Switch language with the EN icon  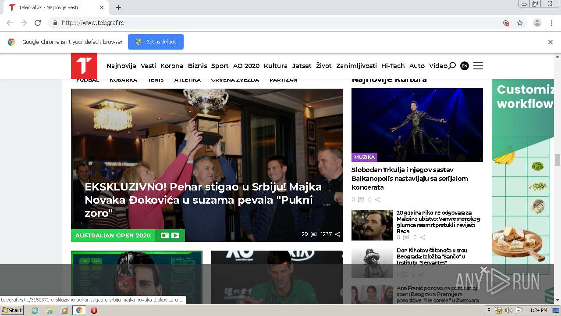[x=465, y=66]
